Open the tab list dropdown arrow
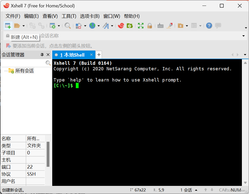 click(245, 55)
